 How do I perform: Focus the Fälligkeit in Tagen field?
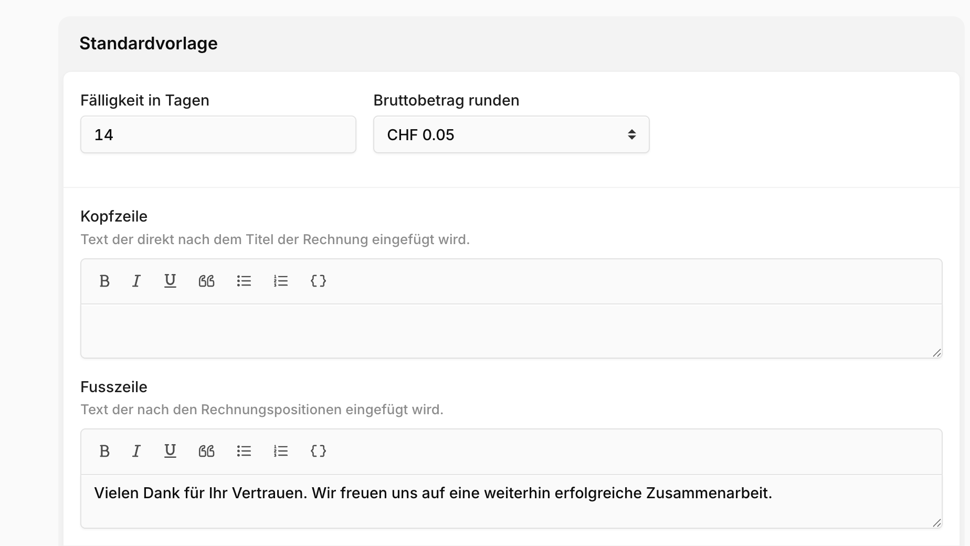pos(218,135)
